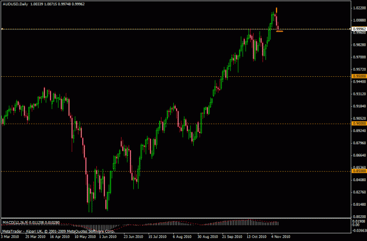
Task: Click the 16 Apr 2010 date label
Action: pos(60,236)
